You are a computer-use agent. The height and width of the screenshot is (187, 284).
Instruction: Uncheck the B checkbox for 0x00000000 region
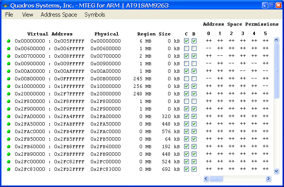click(x=194, y=41)
